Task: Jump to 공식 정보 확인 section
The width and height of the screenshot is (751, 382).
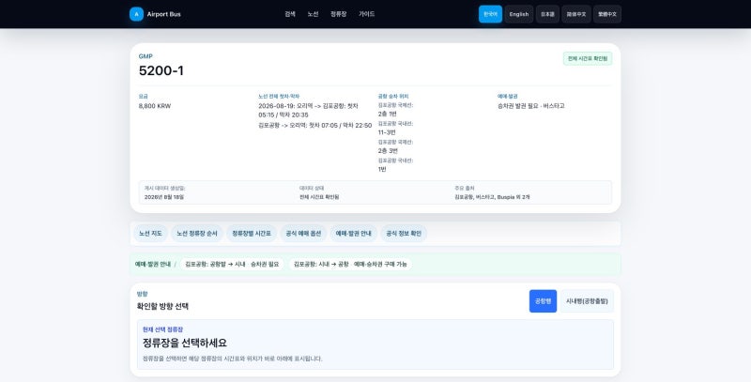Action: tap(404, 234)
